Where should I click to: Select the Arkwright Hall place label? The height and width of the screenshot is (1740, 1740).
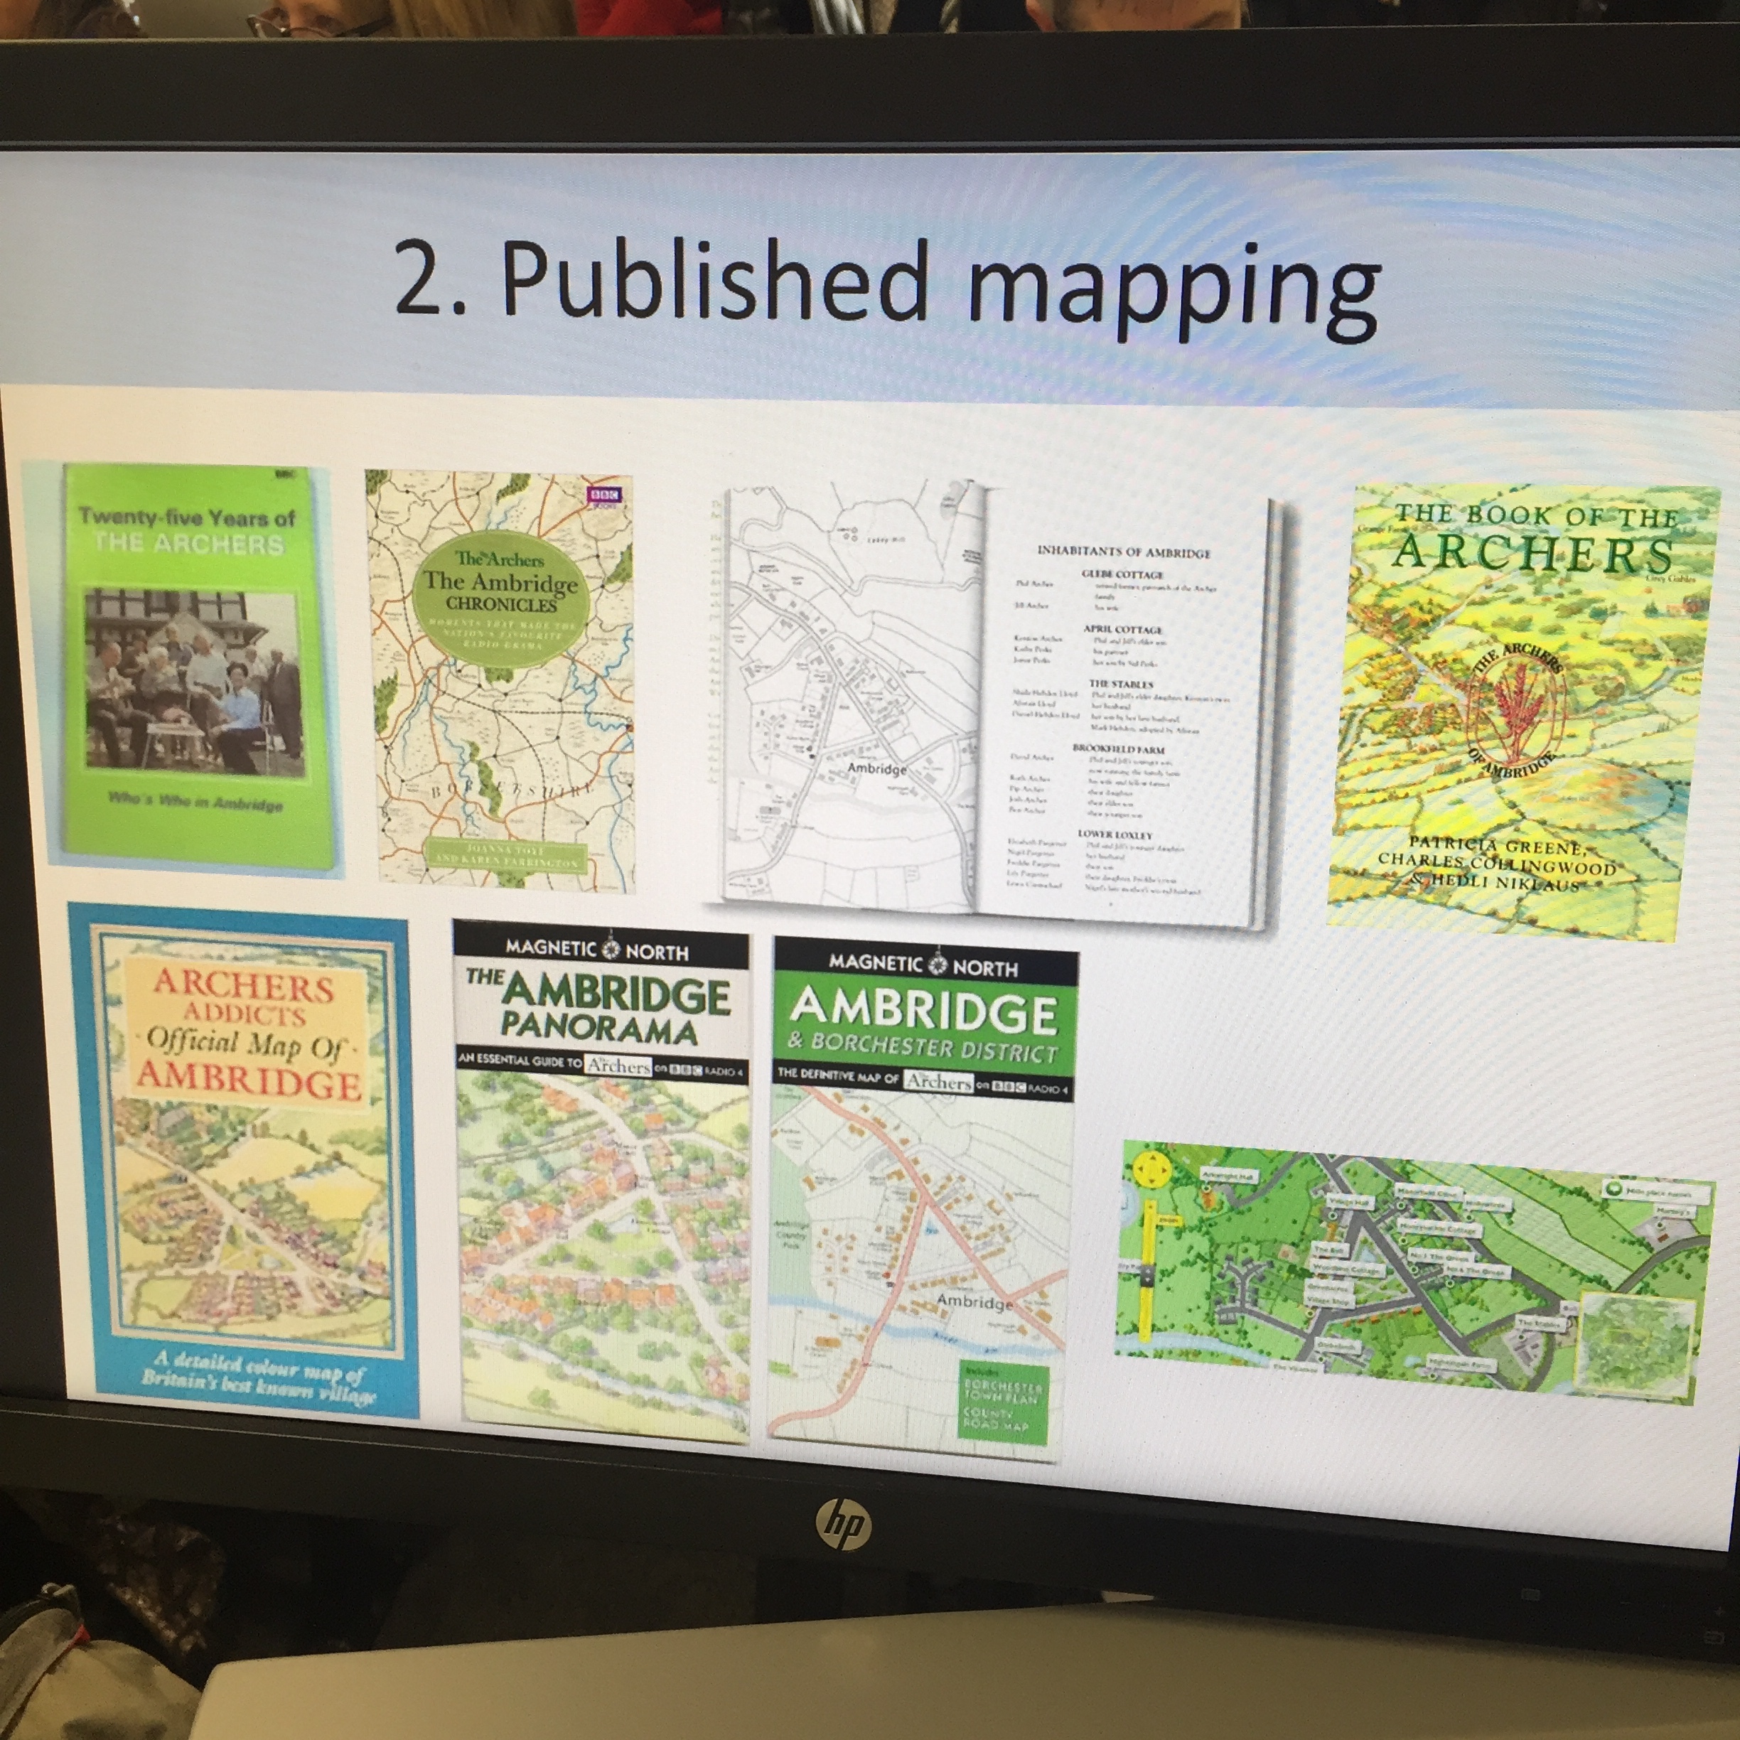(1230, 1176)
